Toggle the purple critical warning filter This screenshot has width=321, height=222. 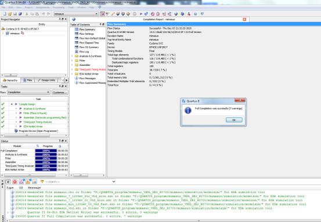click(x=21, y=182)
